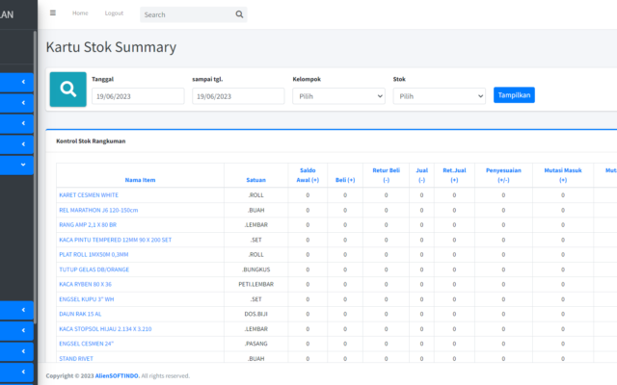Screen dimensions: 617x385
Task: Select the .BUNGKUS unit cell in the TUTUP GELAS row
Action: (x=255, y=269)
